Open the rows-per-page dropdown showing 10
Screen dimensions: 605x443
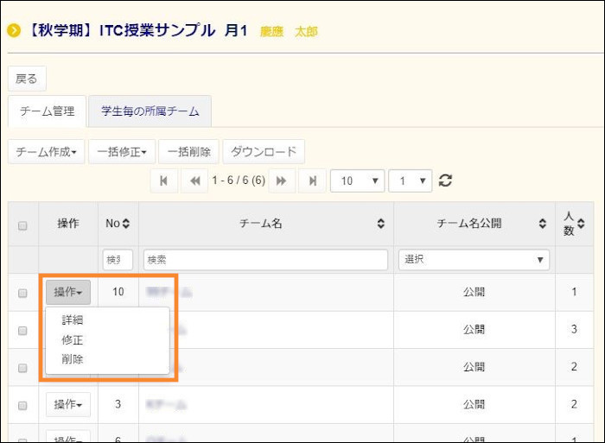click(x=358, y=180)
